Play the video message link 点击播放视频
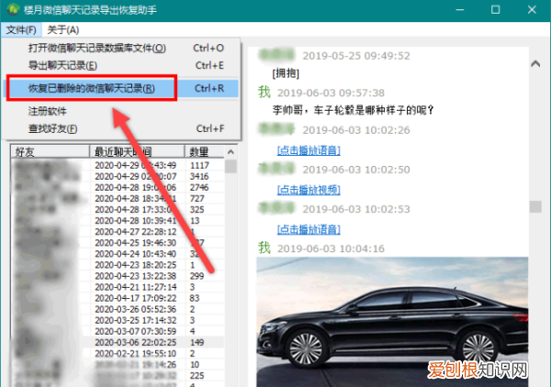Screen dimensions: 551x387 click(x=309, y=190)
